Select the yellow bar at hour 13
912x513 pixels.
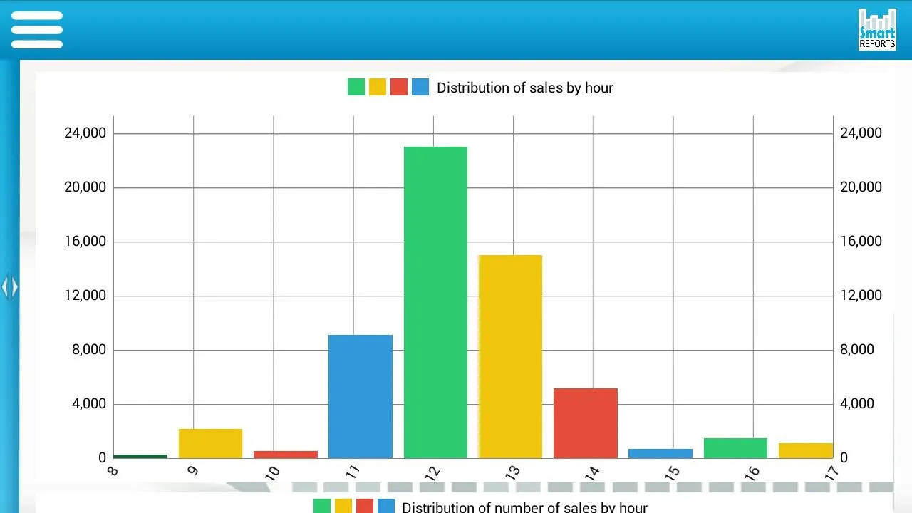[x=510, y=356]
